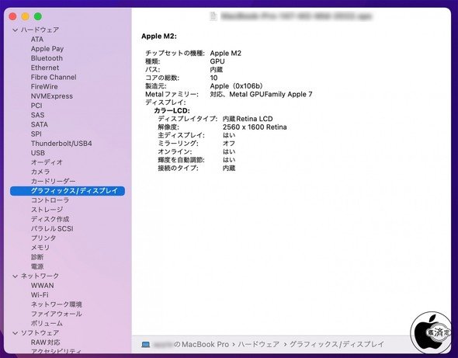
Task: Open カードリーダー entry
Action: click(x=53, y=181)
